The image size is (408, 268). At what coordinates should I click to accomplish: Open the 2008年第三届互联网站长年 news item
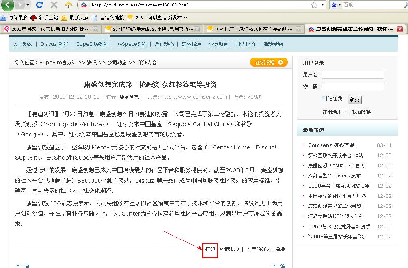[339, 186]
